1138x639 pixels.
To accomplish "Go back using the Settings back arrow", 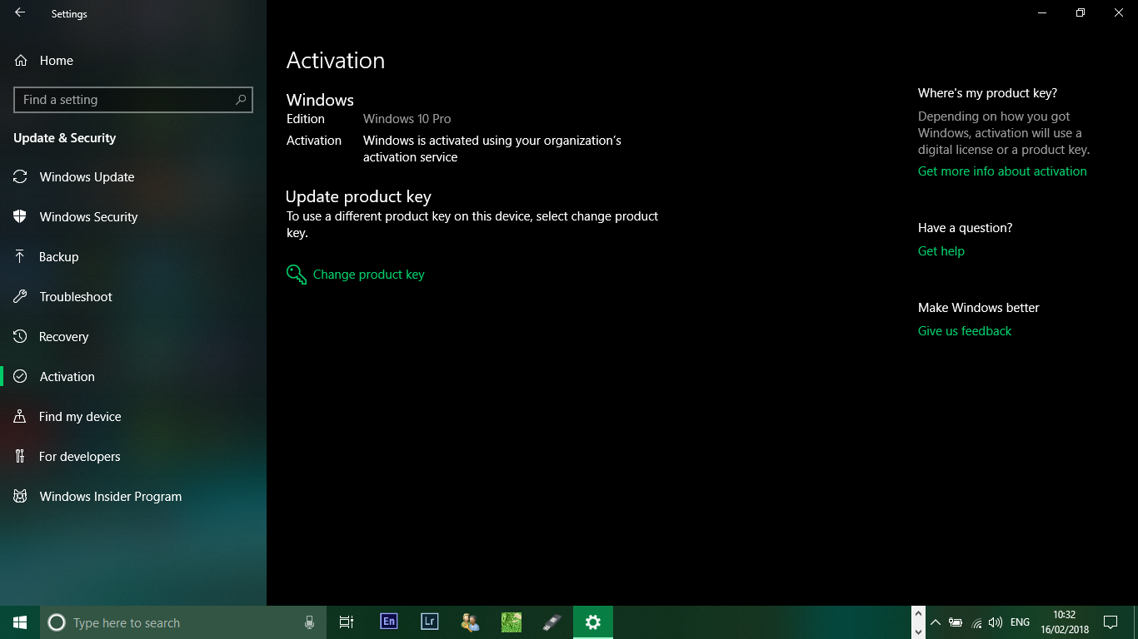I will point(20,13).
